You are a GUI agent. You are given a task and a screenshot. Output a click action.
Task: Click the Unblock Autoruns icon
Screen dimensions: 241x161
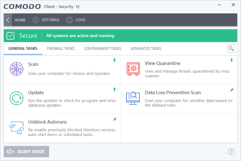coord(16,127)
